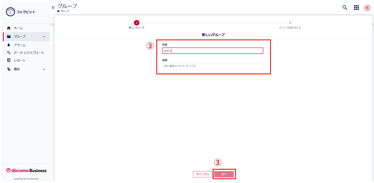The image size is (374, 183).
Task: Click the search magnifier icon
Action: [345, 8]
